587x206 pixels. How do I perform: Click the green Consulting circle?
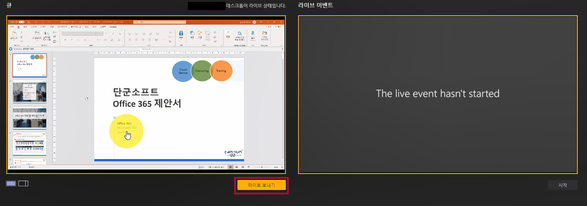click(202, 71)
